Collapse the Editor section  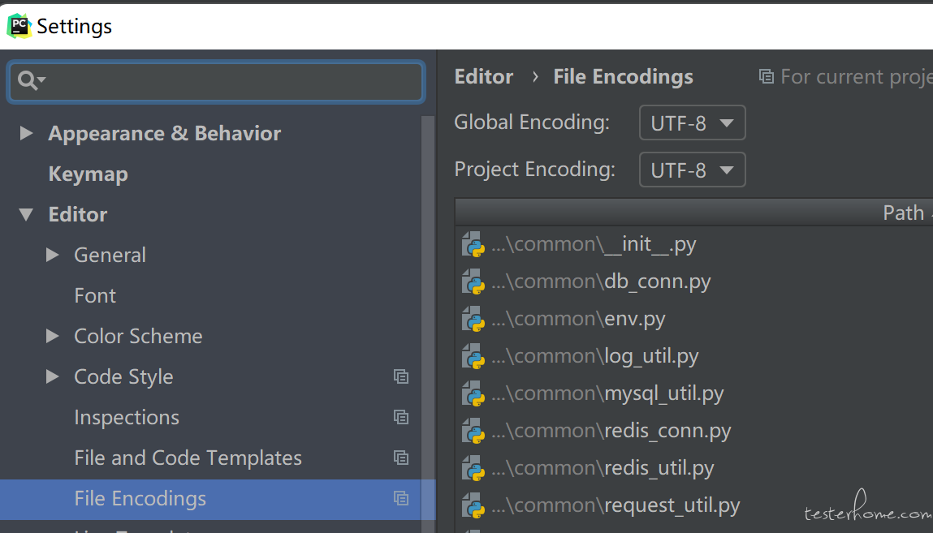click(x=26, y=214)
